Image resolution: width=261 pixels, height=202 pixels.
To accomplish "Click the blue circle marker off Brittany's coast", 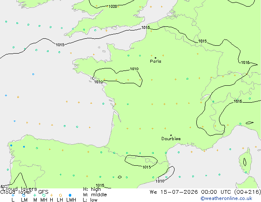I will [x=33, y=74].
